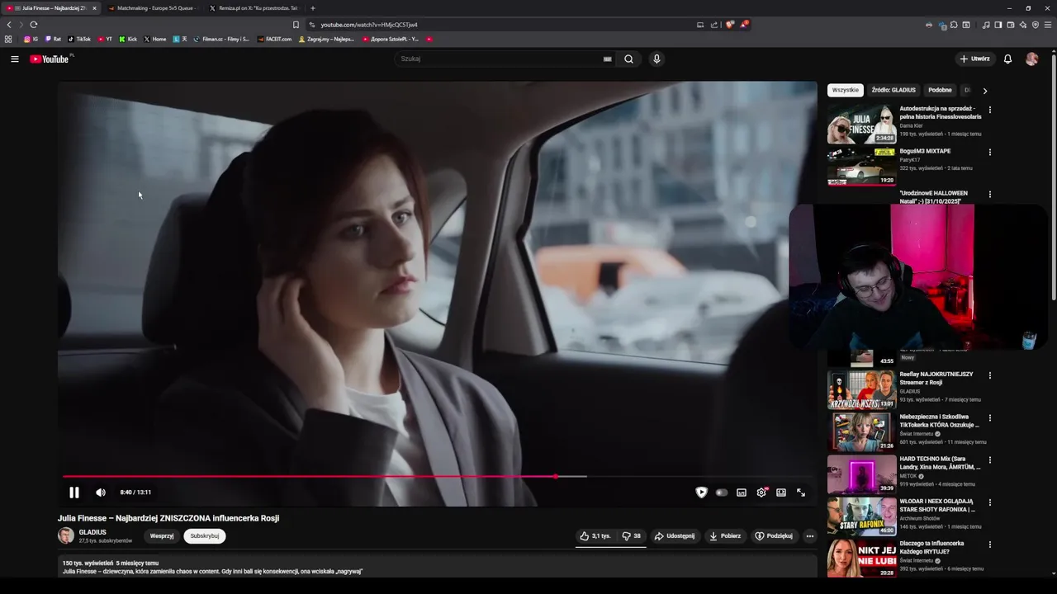Open HARD TECHNO Mix thumbnail
The height and width of the screenshot is (594, 1057).
tap(861, 474)
